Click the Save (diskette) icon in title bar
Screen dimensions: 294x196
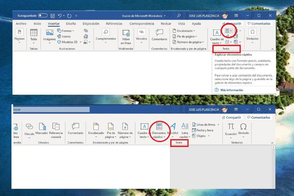(x=53, y=16)
